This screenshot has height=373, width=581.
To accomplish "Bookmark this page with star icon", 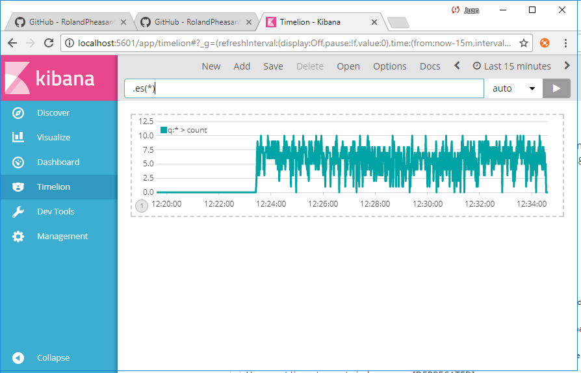I will tap(523, 44).
